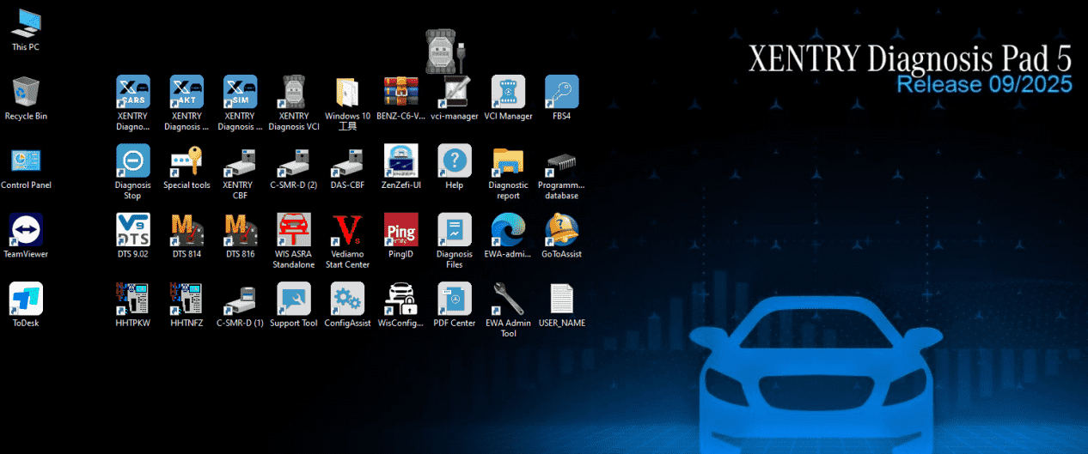Open the XENTRY Diagnosis CARS shortcut
This screenshot has height=454, width=1088.
132,93
